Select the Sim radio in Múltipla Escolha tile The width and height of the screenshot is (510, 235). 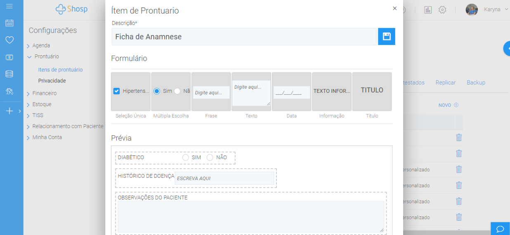[x=157, y=91]
